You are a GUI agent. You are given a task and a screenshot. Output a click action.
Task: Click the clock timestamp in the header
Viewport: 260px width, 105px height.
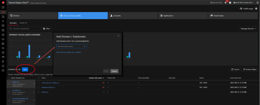(x=216, y=3)
